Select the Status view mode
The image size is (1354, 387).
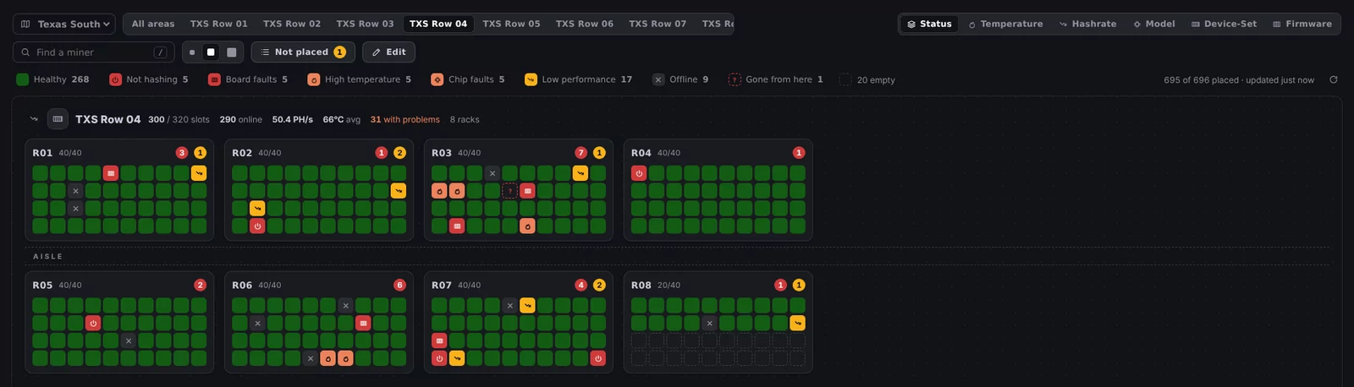tap(929, 24)
